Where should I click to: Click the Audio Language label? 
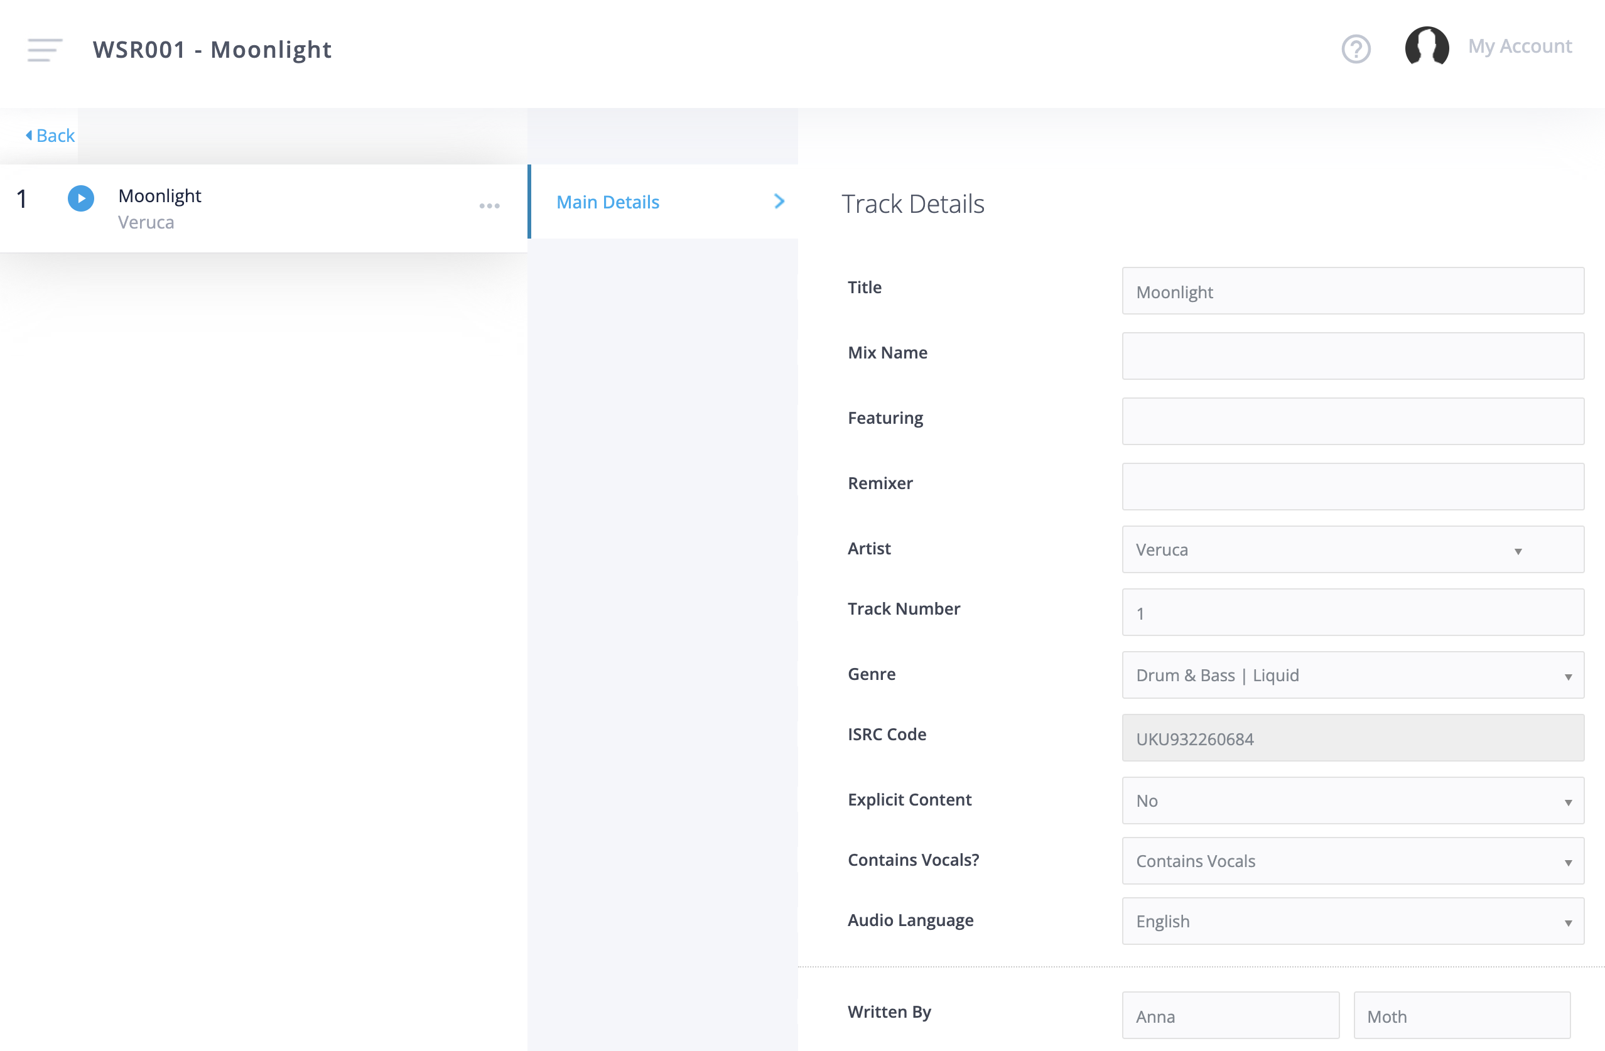pyautogui.click(x=911, y=920)
